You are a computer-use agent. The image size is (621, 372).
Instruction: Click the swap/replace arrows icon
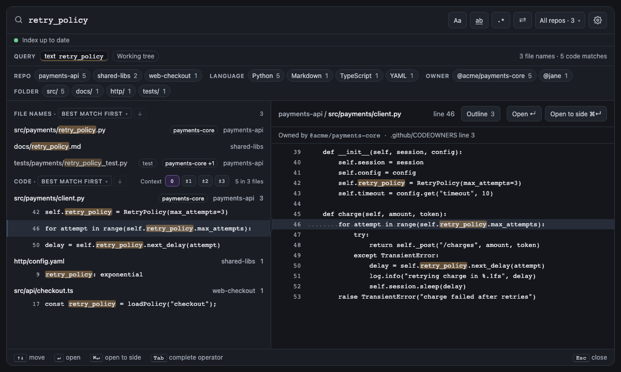(x=523, y=20)
